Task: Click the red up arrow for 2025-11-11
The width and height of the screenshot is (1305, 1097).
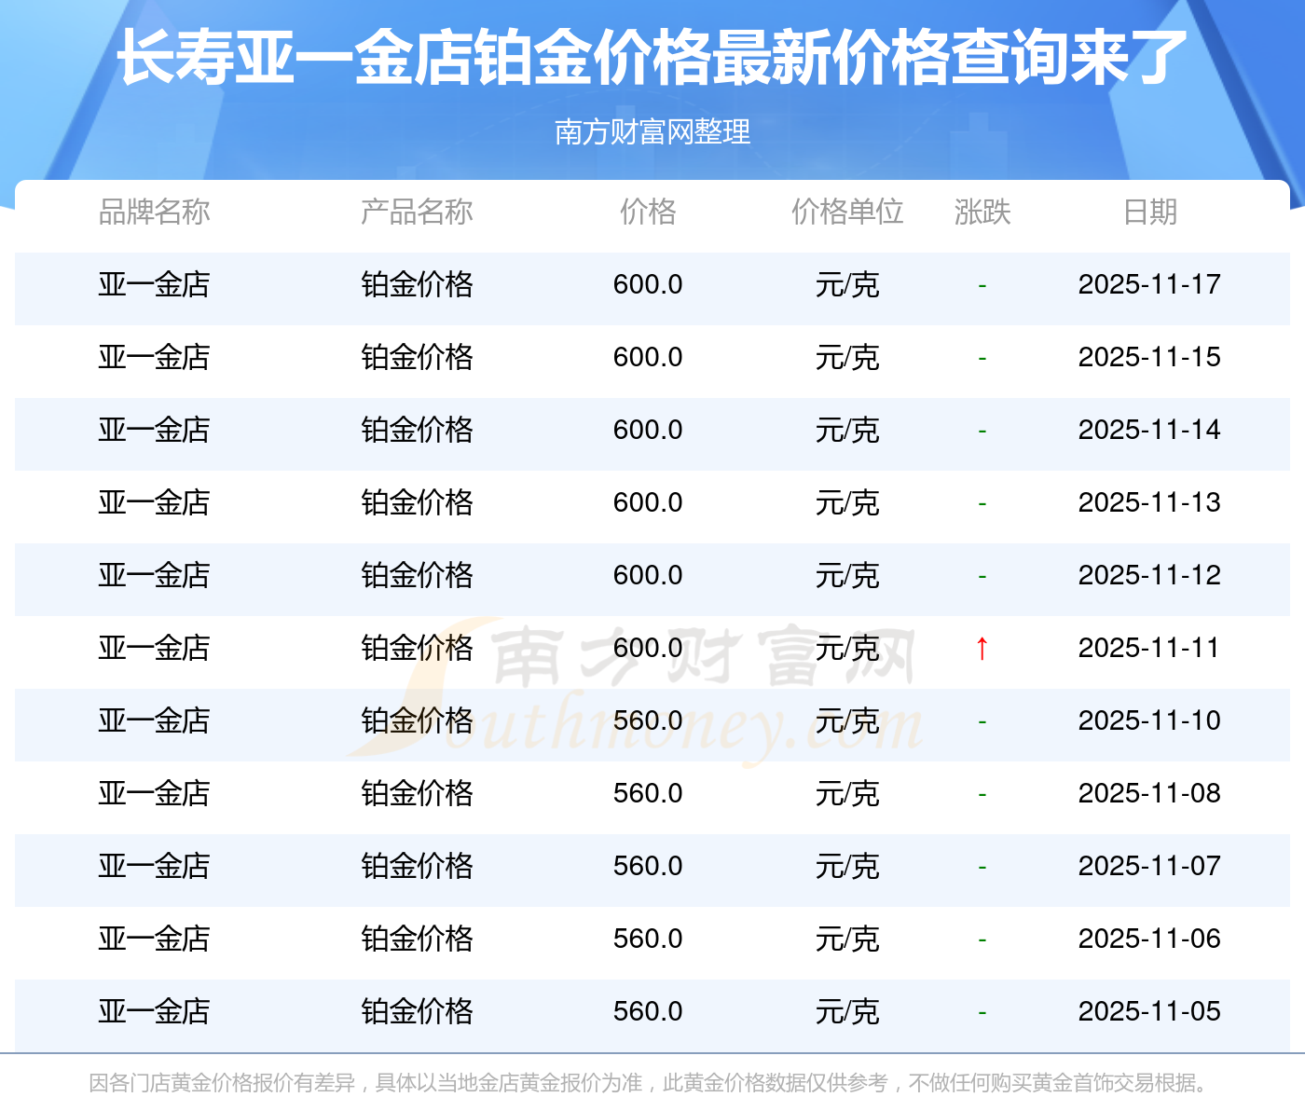Action: pos(982,648)
